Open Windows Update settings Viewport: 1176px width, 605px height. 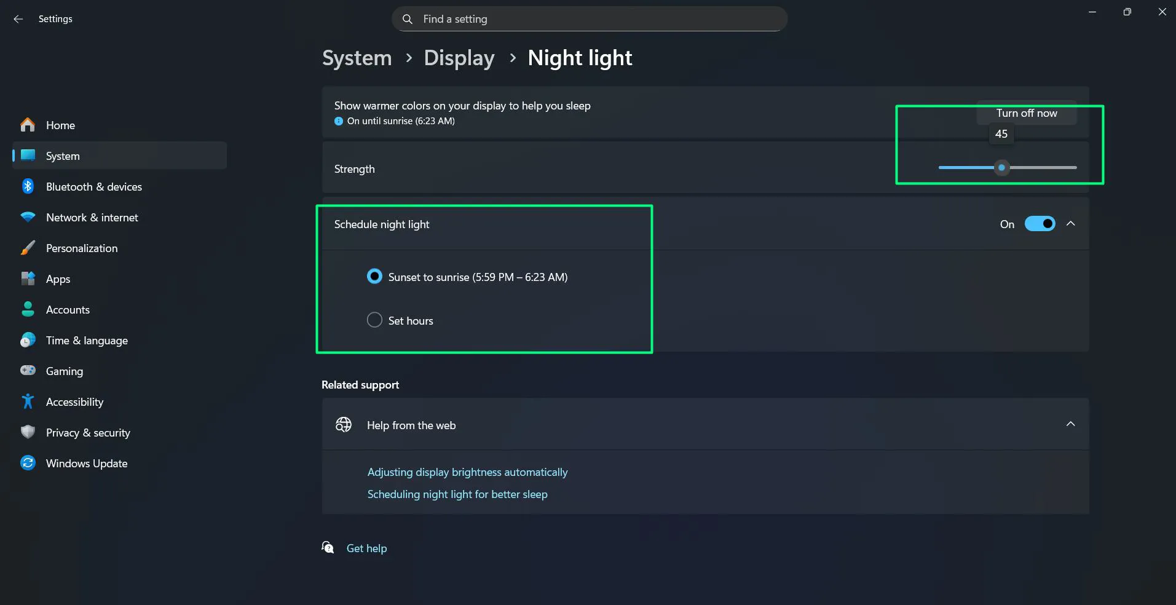pyautogui.click(x=86, y=463)
